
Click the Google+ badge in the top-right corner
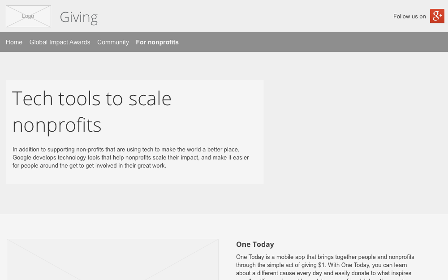[437, 16]
